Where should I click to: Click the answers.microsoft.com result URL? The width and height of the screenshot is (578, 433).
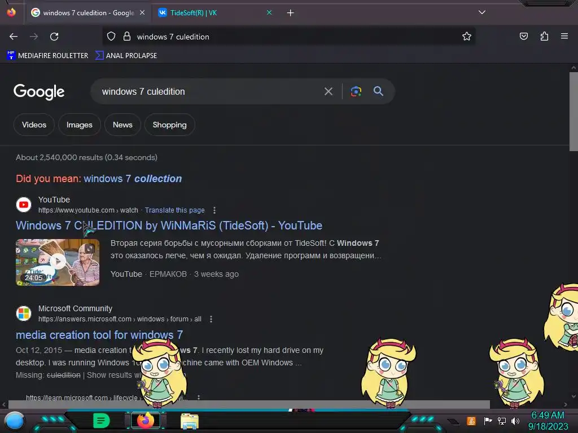tap(120, 319)
